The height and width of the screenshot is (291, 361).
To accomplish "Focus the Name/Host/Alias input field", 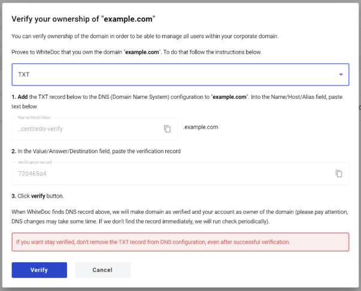I will tap(95, 129).
